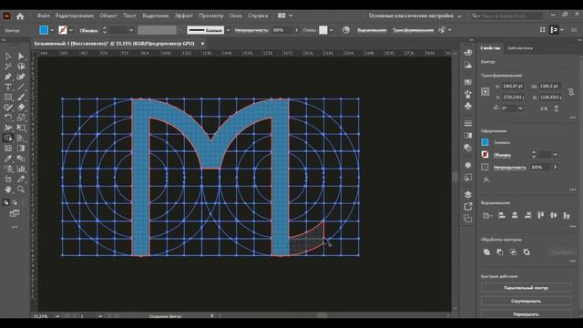Toggle the Change Screen Mode button in toolbar

(x=15, y=213)
